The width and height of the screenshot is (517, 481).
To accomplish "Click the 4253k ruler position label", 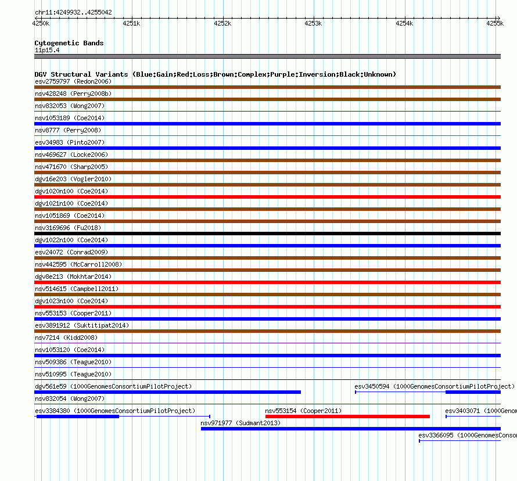I will [313, 23].
